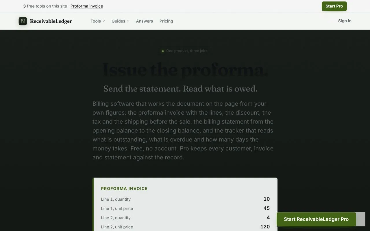Open the Pricing page
370x231 pixels.
[x=166, y=21]
